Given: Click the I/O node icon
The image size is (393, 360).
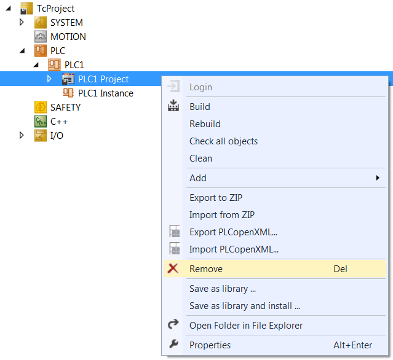Looking at the screenshot, I should click(x=41, y=135).
